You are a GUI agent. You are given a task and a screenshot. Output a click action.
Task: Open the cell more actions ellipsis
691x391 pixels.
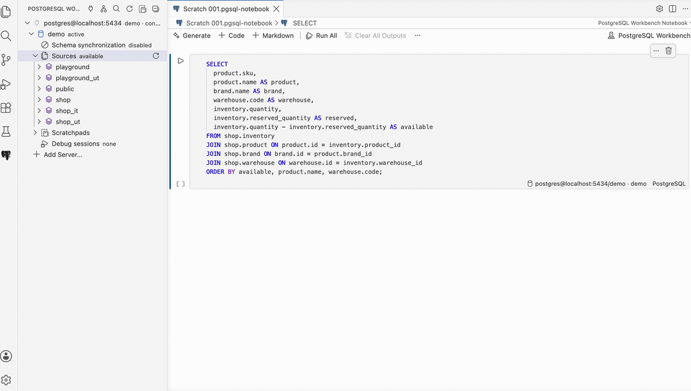coord(656,50)
